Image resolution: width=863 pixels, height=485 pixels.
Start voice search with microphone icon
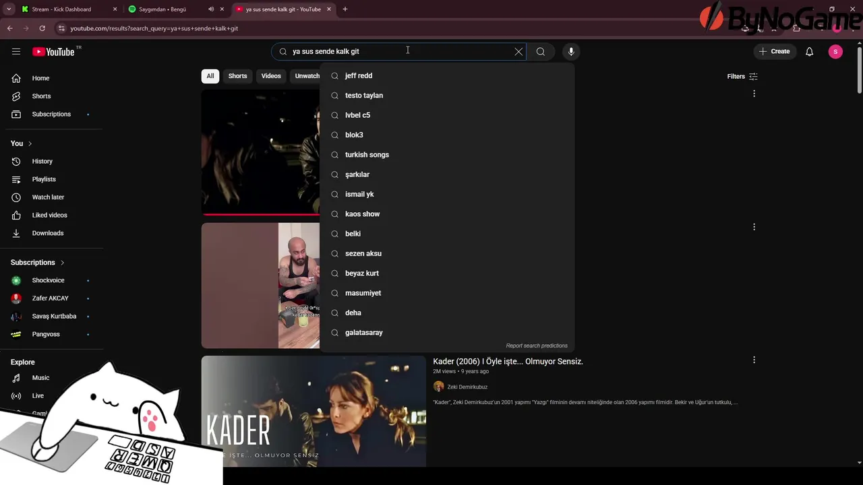(x=571, y=51)
